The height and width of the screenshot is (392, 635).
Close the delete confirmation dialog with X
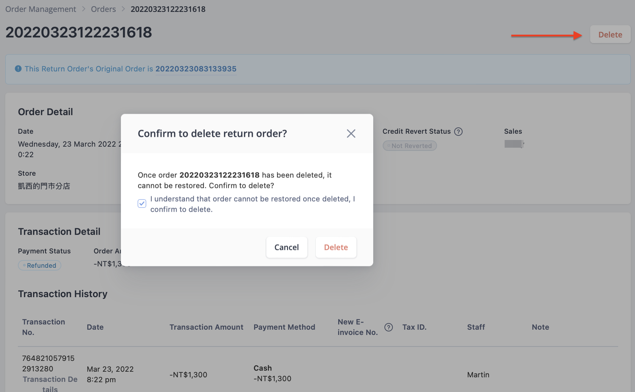[351, 133]
